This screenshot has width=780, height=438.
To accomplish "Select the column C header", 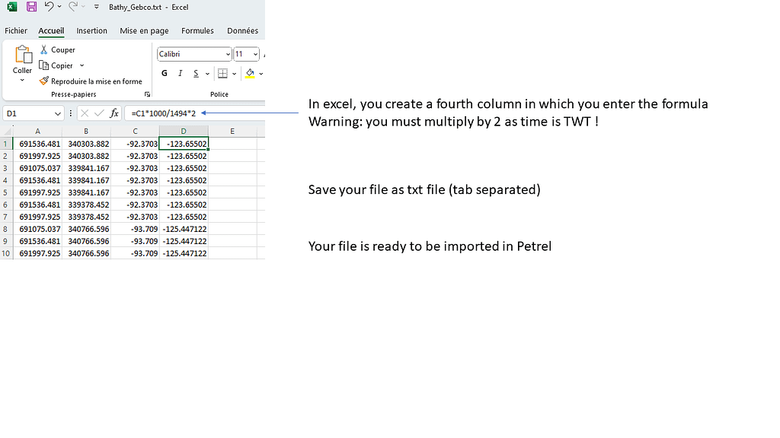I will coord(135,131).
